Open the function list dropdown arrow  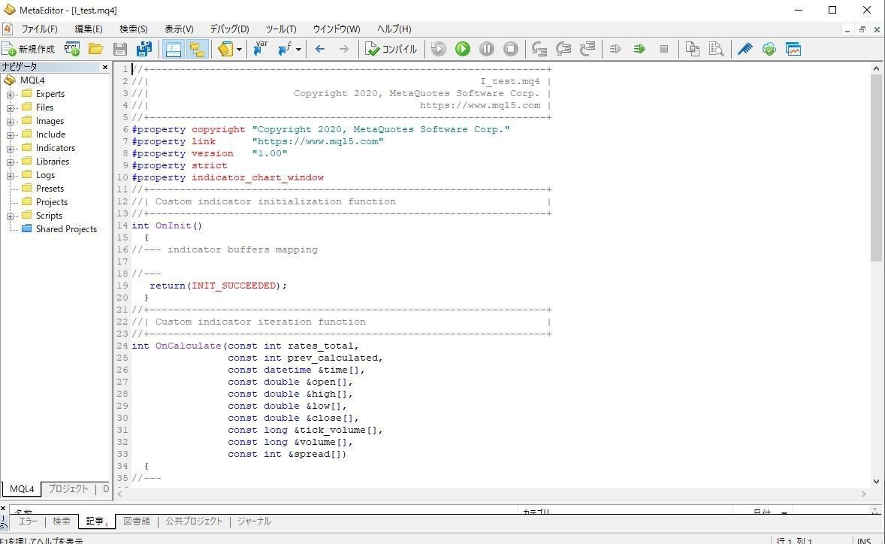click(298, 50)
